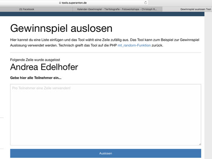The height and width of the screenshot is (159, 212).
Task: Open the Kalender-Gewinnspiel Tierfotografie tab
Action: [117, 9]
